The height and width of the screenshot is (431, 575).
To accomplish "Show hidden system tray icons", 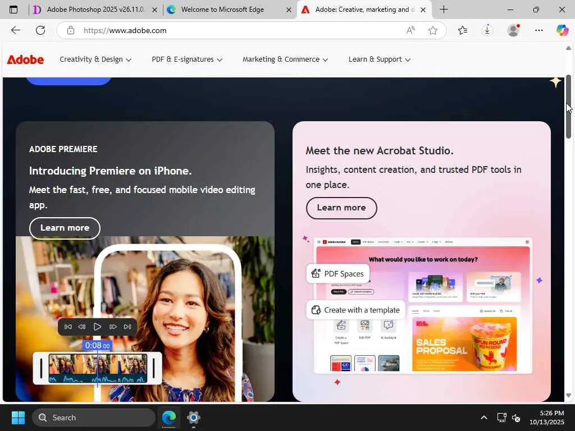I will pyautogui.click(x=484, y=418).
